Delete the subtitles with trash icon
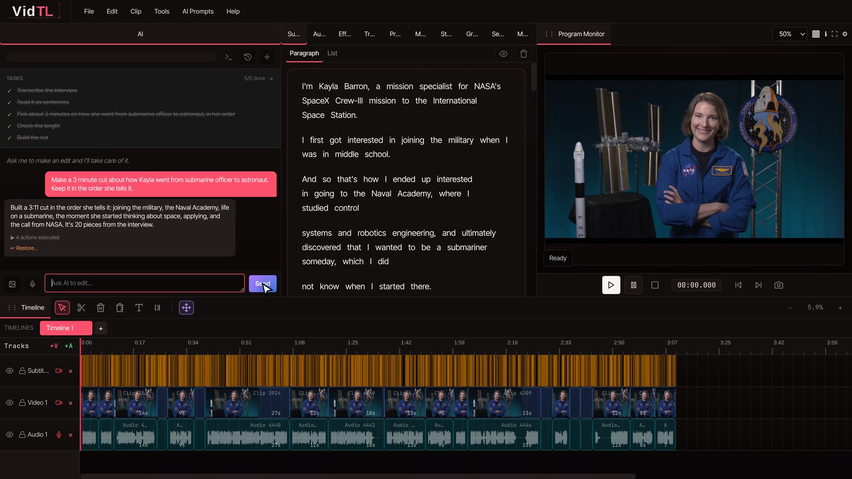Image resolution: width=852 pixels, height=479 pixels. [x=523, y=54]
